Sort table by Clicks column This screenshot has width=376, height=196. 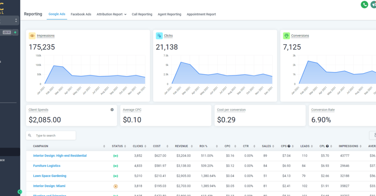pos(145,146)
